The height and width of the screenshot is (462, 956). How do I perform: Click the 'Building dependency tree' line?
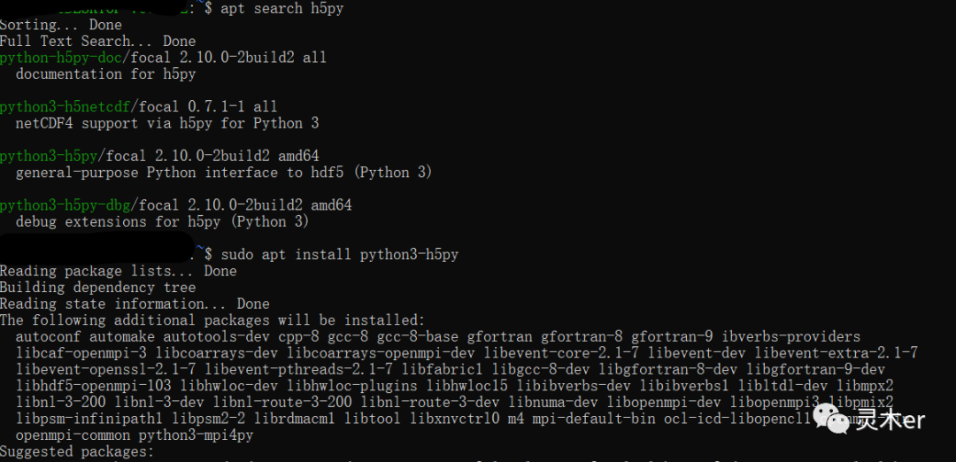pos(97,288)
